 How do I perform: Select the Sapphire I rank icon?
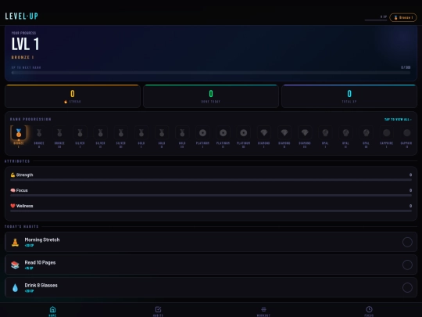click(387, 132)
